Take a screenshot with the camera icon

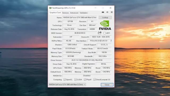coord(103,12)
